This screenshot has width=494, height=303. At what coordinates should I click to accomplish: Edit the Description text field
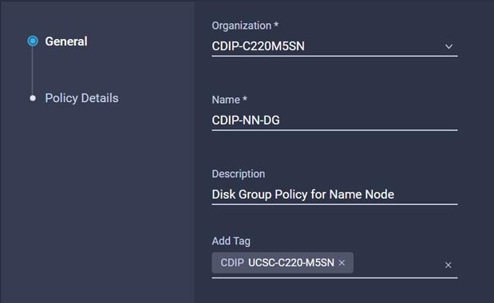[x=334, y=195]
